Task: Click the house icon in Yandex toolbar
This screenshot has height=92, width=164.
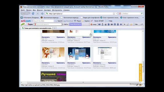Action: (x=106, y=24)
